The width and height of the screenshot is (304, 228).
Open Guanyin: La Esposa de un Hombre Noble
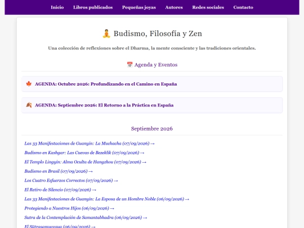pos(106,199)
